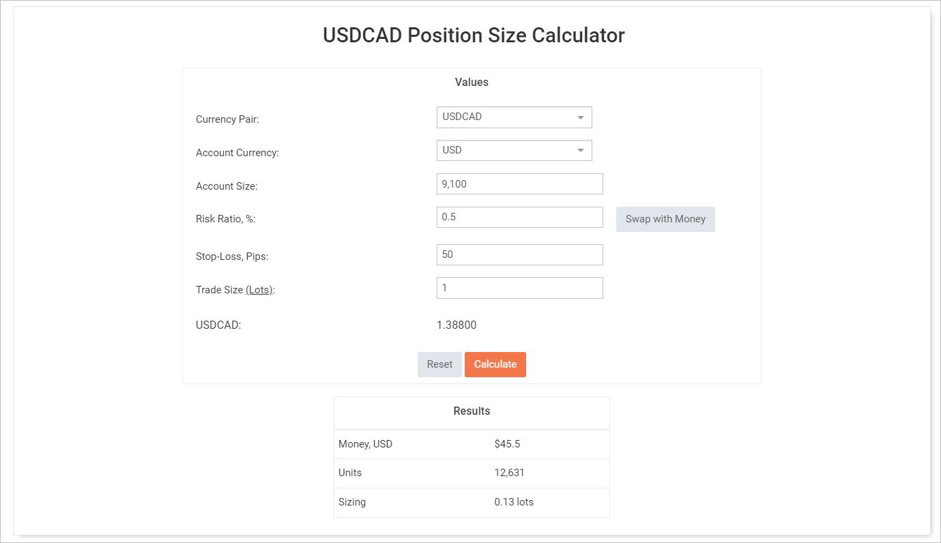Click the Results table heading
941x543 pixels.
coord(472,411)
